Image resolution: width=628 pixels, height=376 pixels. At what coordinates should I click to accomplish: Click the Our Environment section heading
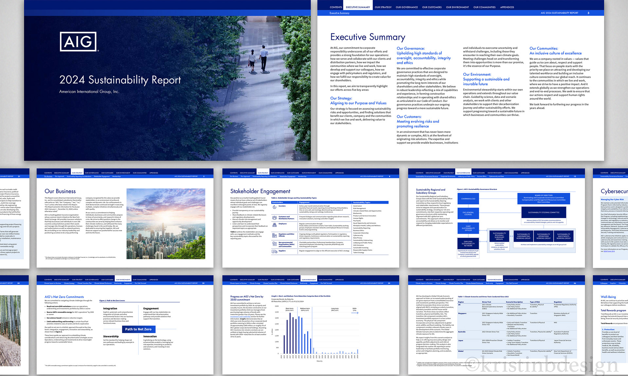[486, 79]
